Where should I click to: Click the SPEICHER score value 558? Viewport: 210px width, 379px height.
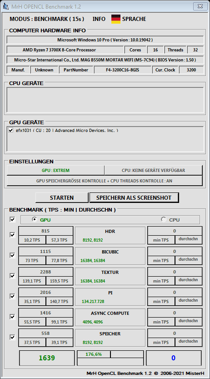[45, 334]
